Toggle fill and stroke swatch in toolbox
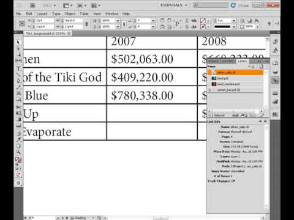The height and width of the screenshot is (220, 294). [18, 159]
